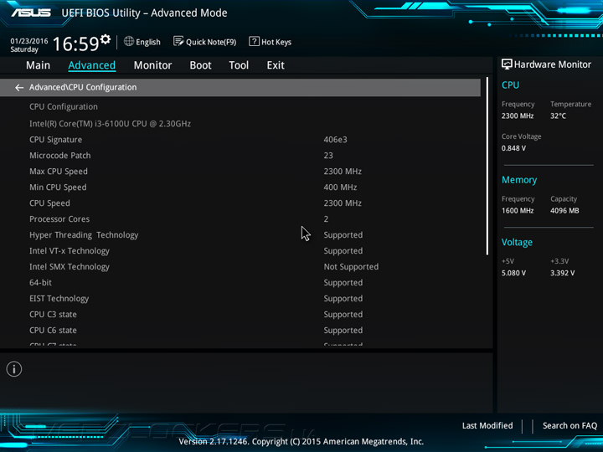
Task: Click the CPU temperature 32°C reading
Action: click(558, 116)
